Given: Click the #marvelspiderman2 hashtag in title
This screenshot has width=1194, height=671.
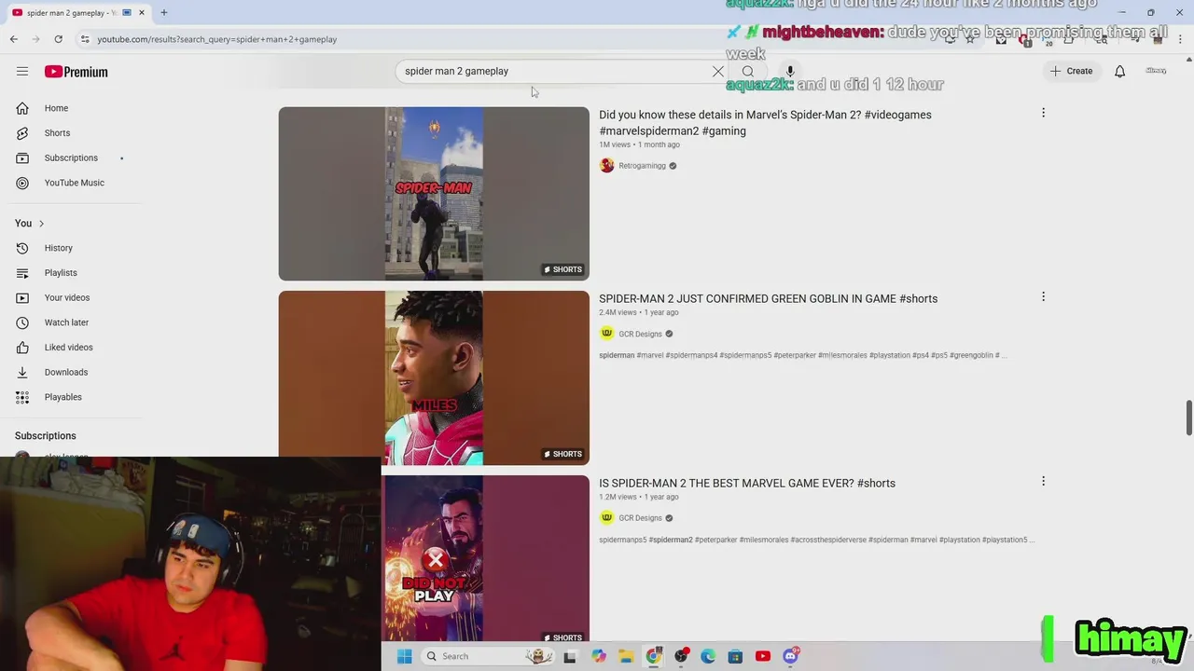Looking at the screenshot, I should tap(649, 131).
